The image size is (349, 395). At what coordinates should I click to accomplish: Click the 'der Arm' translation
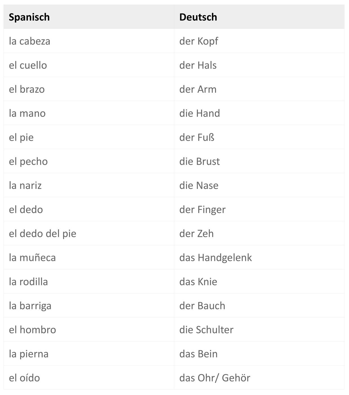(198, 89)
